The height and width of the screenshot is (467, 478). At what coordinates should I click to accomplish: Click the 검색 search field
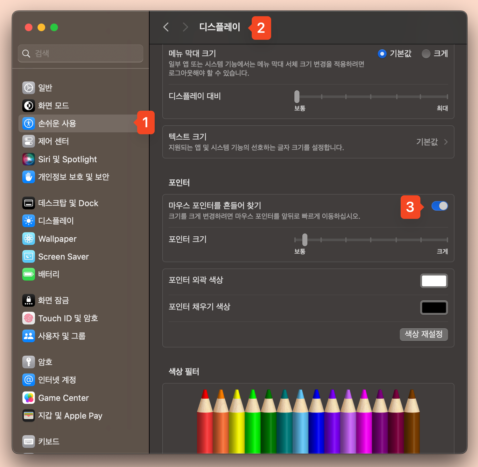(x=81, y=53)
